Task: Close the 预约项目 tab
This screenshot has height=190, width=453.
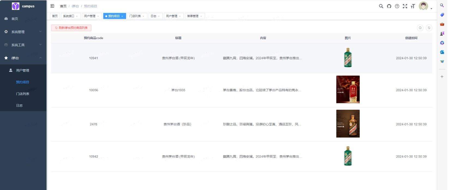Action: point(122,16)
